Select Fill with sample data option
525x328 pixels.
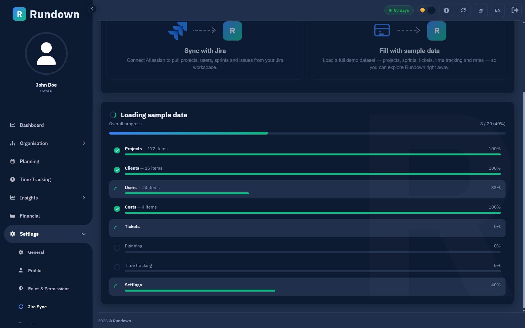409,49
